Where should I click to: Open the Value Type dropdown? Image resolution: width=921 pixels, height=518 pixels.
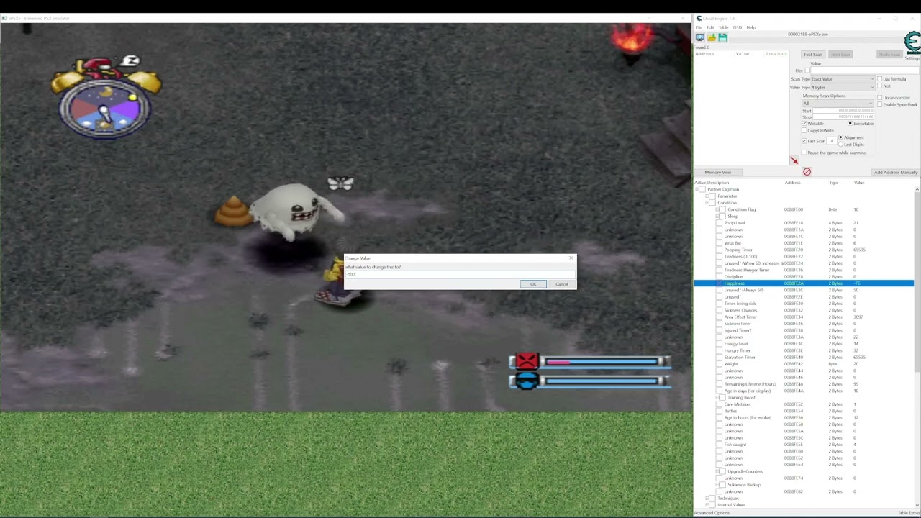click(x=843, y=87)
